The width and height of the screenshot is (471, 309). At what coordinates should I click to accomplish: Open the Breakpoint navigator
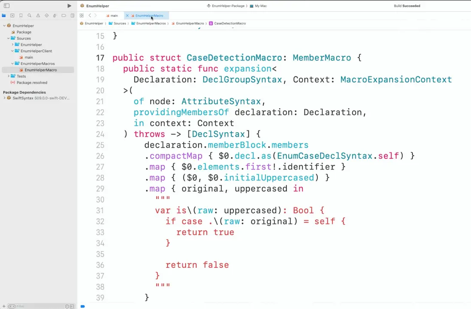63,15
